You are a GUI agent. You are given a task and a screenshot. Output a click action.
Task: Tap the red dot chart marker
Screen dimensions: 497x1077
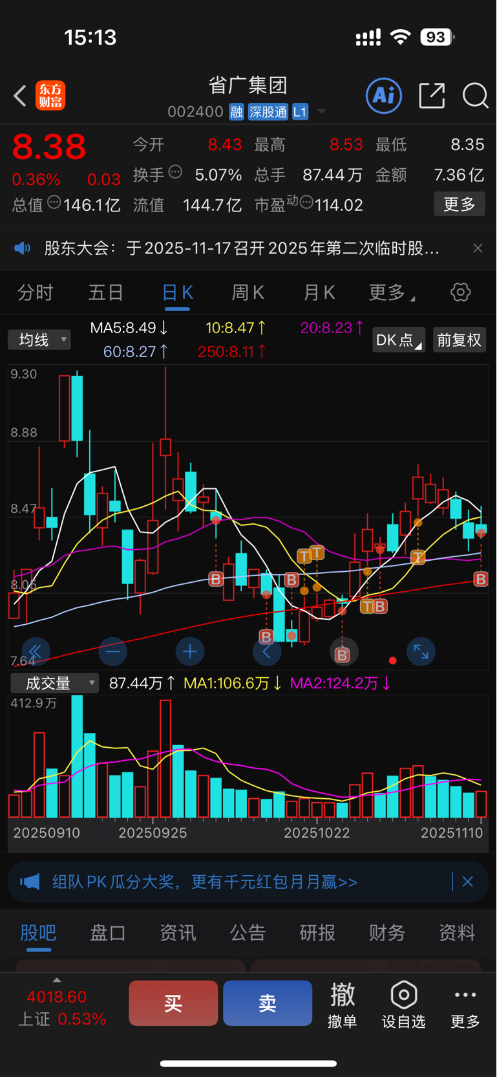pyautogui.click(x=392, y=660)
